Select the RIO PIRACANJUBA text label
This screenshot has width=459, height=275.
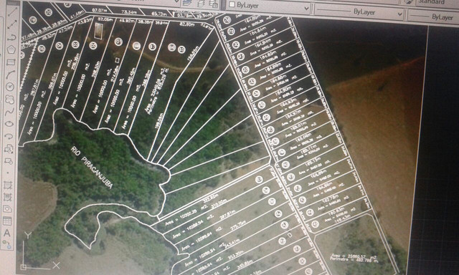click(x=92, y=168)
